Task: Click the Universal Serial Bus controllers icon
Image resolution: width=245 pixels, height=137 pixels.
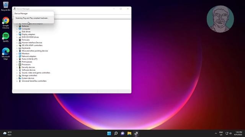Action: (x=20, y=81)
